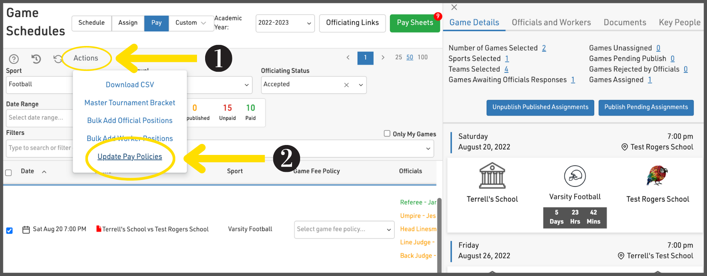Open the Academic Year 2022-2023 dropdown
707x276 pixels.
[x=285, y=23]
